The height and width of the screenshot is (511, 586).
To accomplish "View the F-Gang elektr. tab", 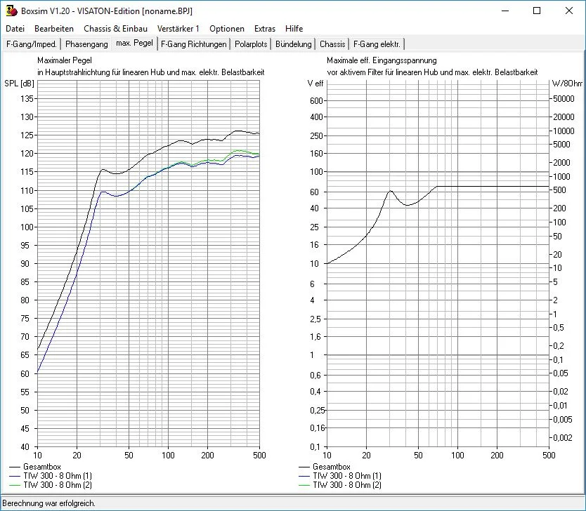I will (x=377, y=44).
